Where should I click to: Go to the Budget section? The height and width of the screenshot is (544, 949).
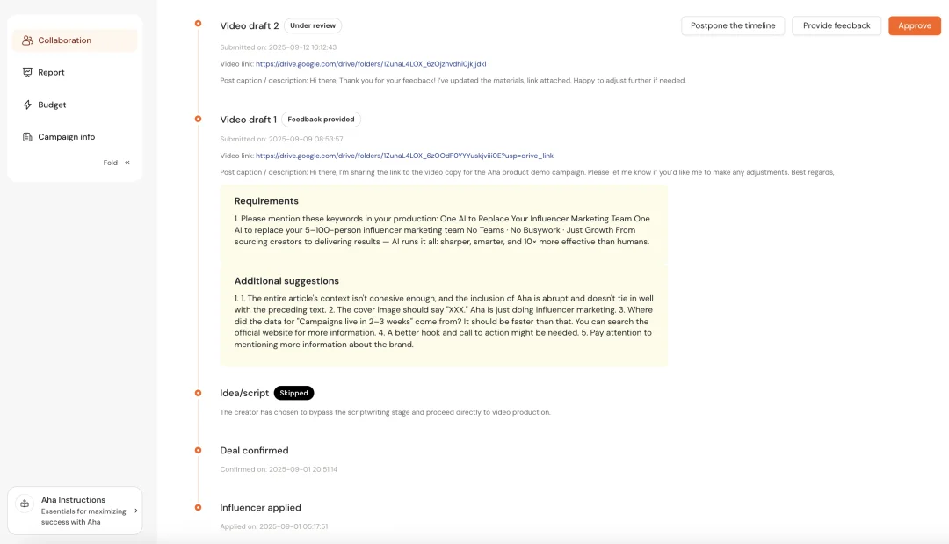(52, 105)
